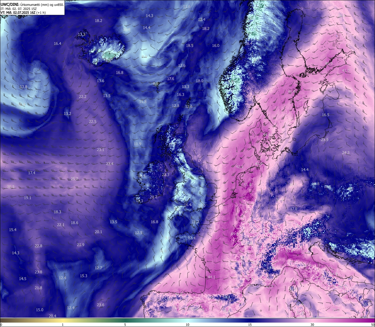The image size is (375, 327).
Task: Select the 16.3 value north of Scotland
Action: [x=180, y=94]
